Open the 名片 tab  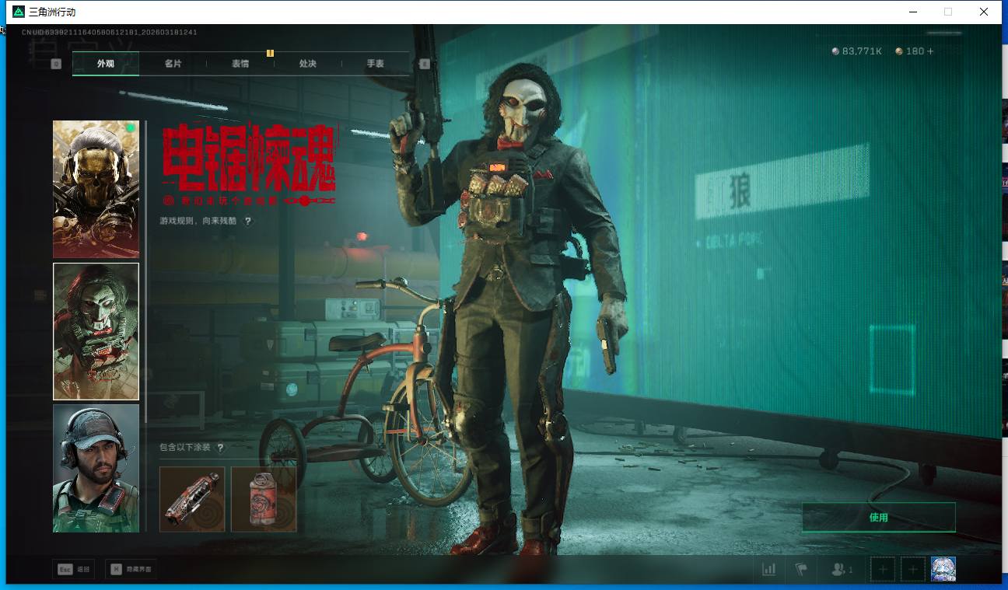pos(173,64)
